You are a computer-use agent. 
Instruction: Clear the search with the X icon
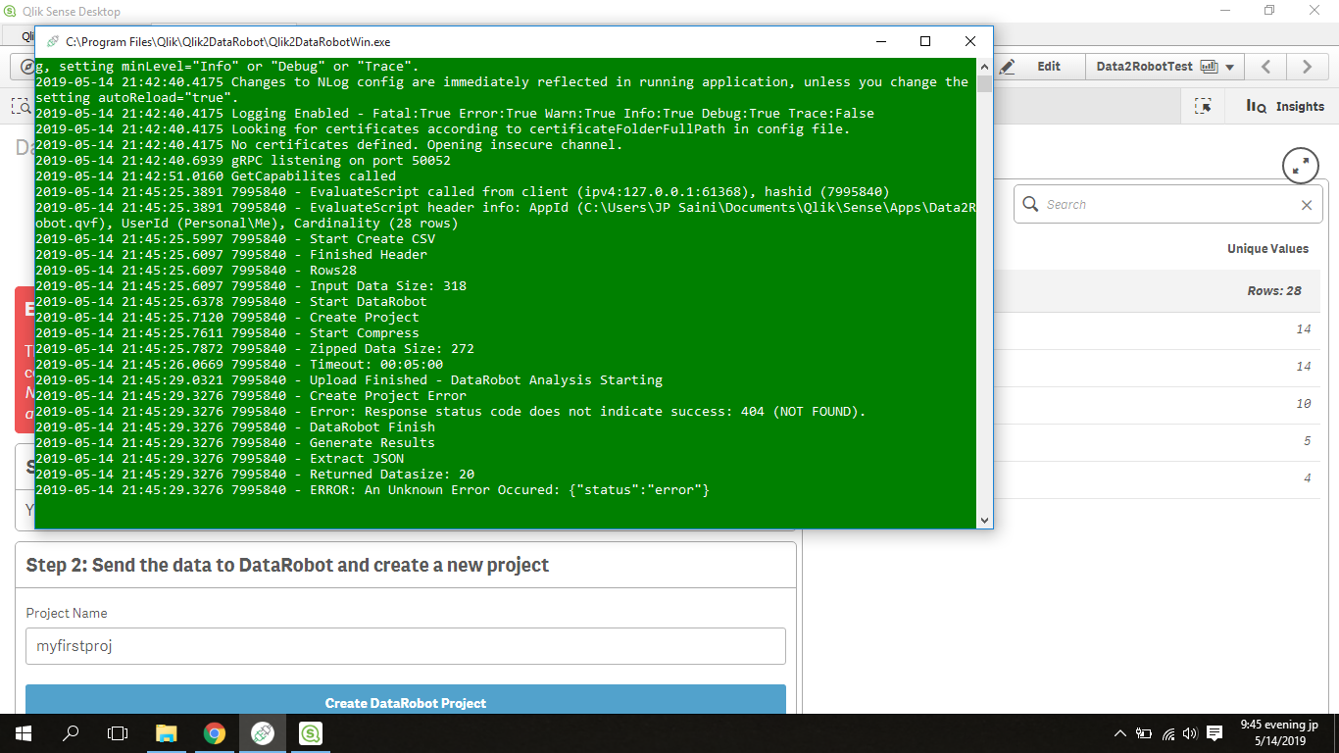[x=1306, y=205]
